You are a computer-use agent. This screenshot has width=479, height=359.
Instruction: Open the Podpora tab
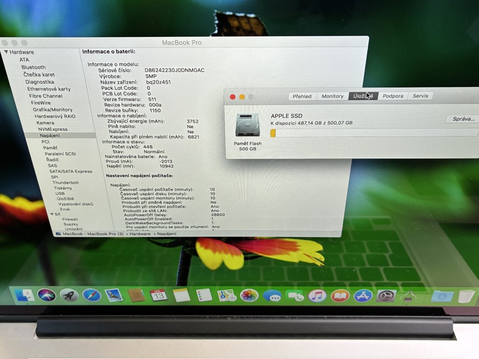pyautogui.click(x=393, y=96)
